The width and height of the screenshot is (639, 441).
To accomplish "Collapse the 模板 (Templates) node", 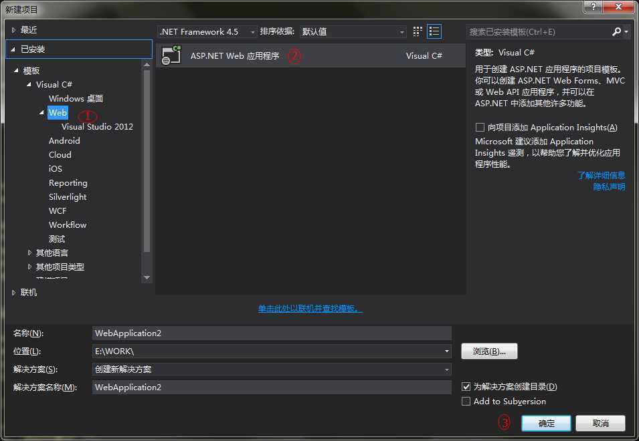I will pyautogui.click(x=16, y=70).
